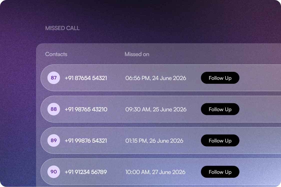Click timestamp 06:56 PM, 24 June 2026
The width and height of the screenshot is (281, 187).
(156, 78)
